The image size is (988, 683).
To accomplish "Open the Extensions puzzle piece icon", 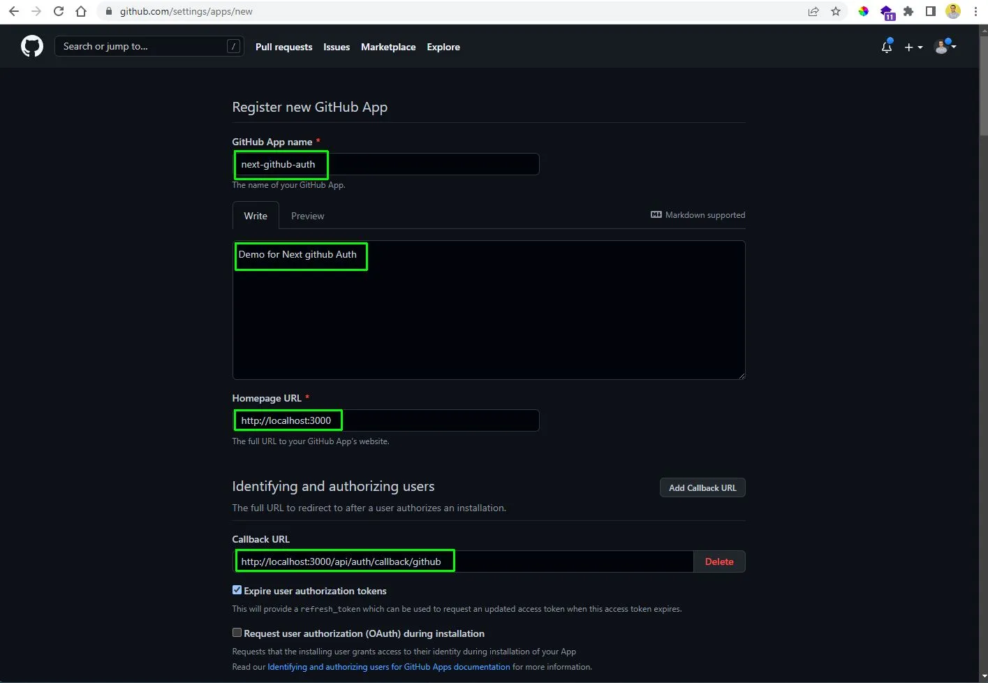I will tap(908, 11).
